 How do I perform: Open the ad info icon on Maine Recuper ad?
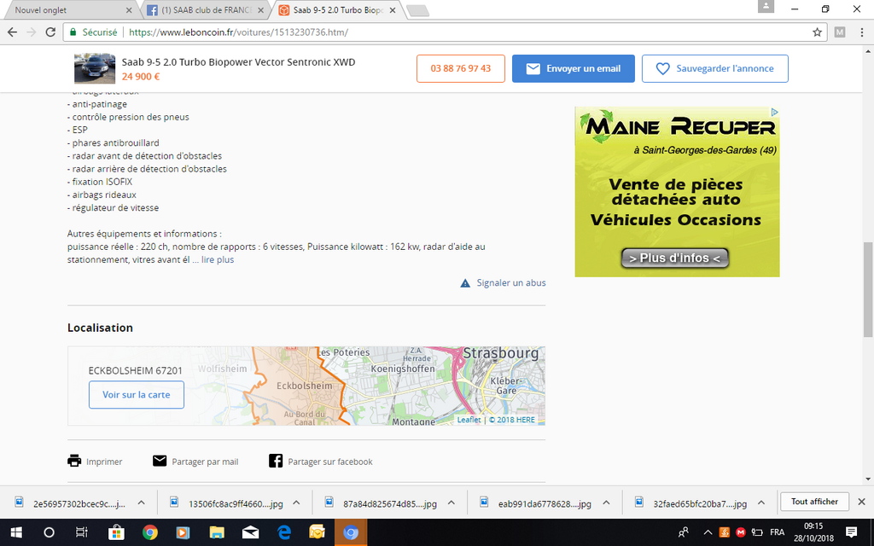[774, 112]
